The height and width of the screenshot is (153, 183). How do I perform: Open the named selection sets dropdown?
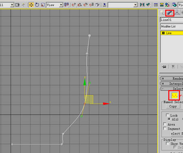coord(135,5)
